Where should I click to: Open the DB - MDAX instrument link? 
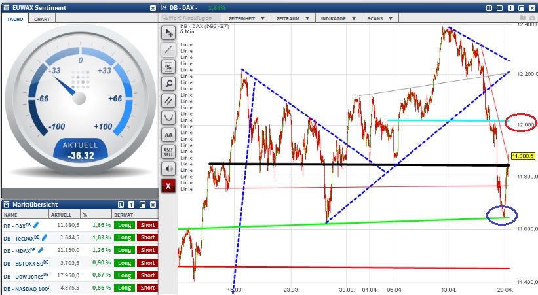[20, 251]
